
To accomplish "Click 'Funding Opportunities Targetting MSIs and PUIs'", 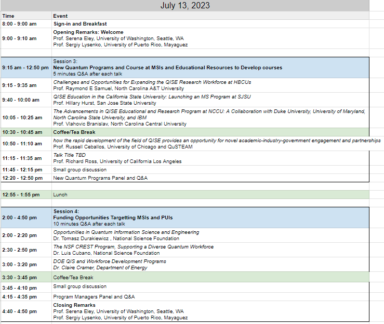I will pos(113,217).
